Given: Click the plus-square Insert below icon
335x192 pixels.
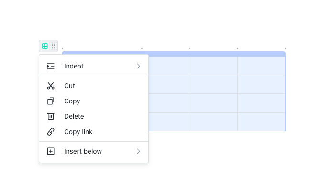Looking at the screenshot, I should coord(51,151).
